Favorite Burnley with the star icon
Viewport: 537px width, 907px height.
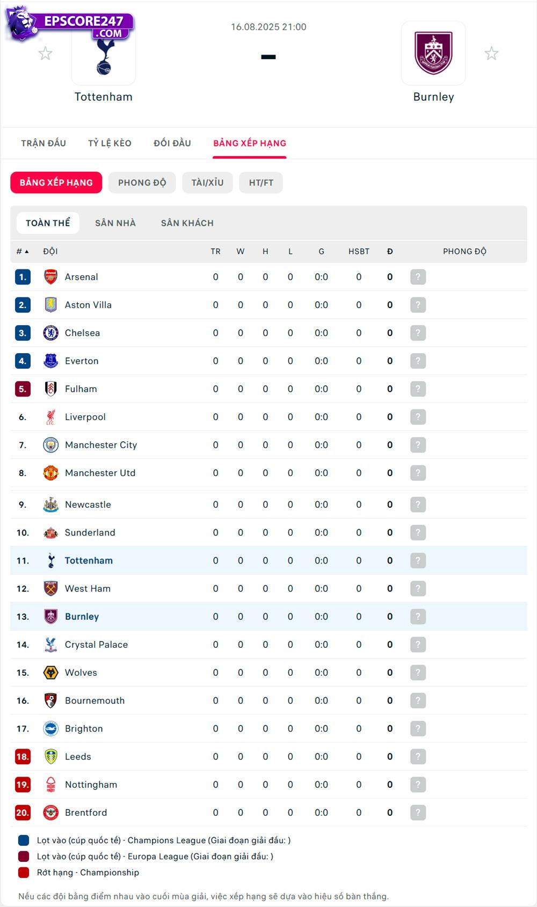[x=491, y=53]
